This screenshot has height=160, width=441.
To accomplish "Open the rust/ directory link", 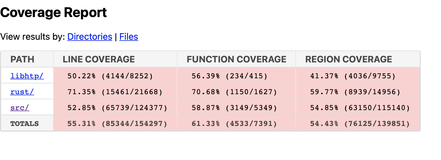I will tap(22, 92).
